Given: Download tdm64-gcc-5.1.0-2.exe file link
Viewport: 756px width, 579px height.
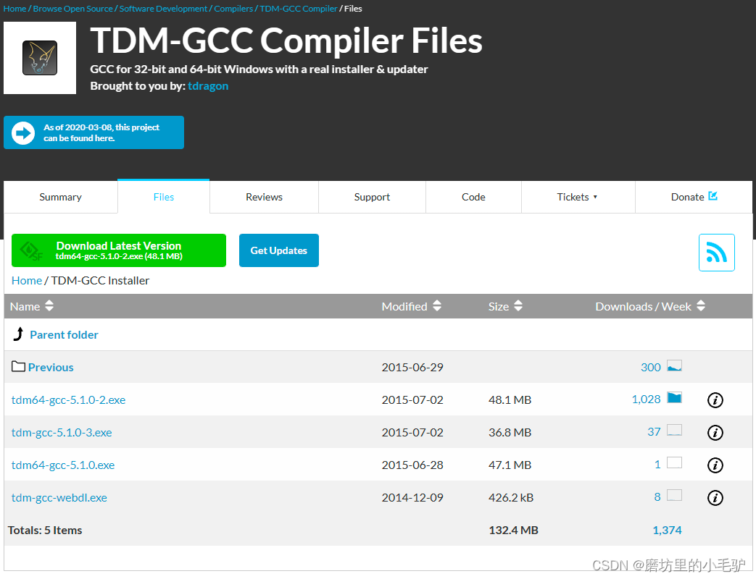Looking at the screenshot, I should tap(68, 400).
